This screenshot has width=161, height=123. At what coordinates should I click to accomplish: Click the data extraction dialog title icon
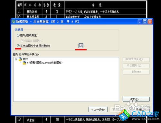[14, 22]
